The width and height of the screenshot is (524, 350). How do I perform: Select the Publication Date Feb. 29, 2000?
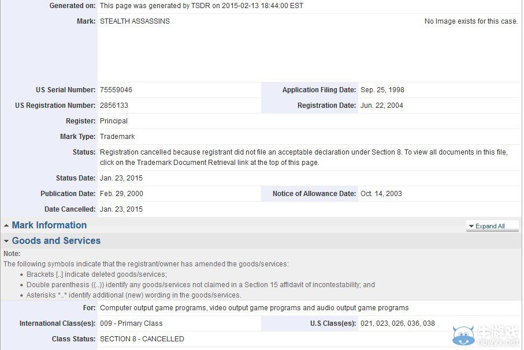(x=121, y=194)
